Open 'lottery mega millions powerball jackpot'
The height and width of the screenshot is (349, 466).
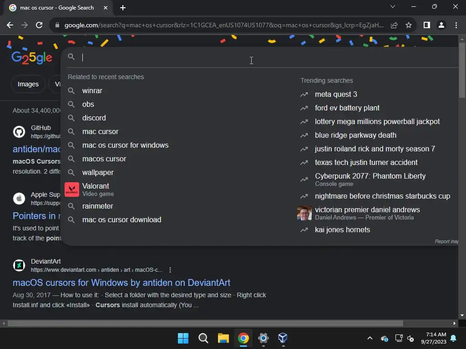coord(377,121)
